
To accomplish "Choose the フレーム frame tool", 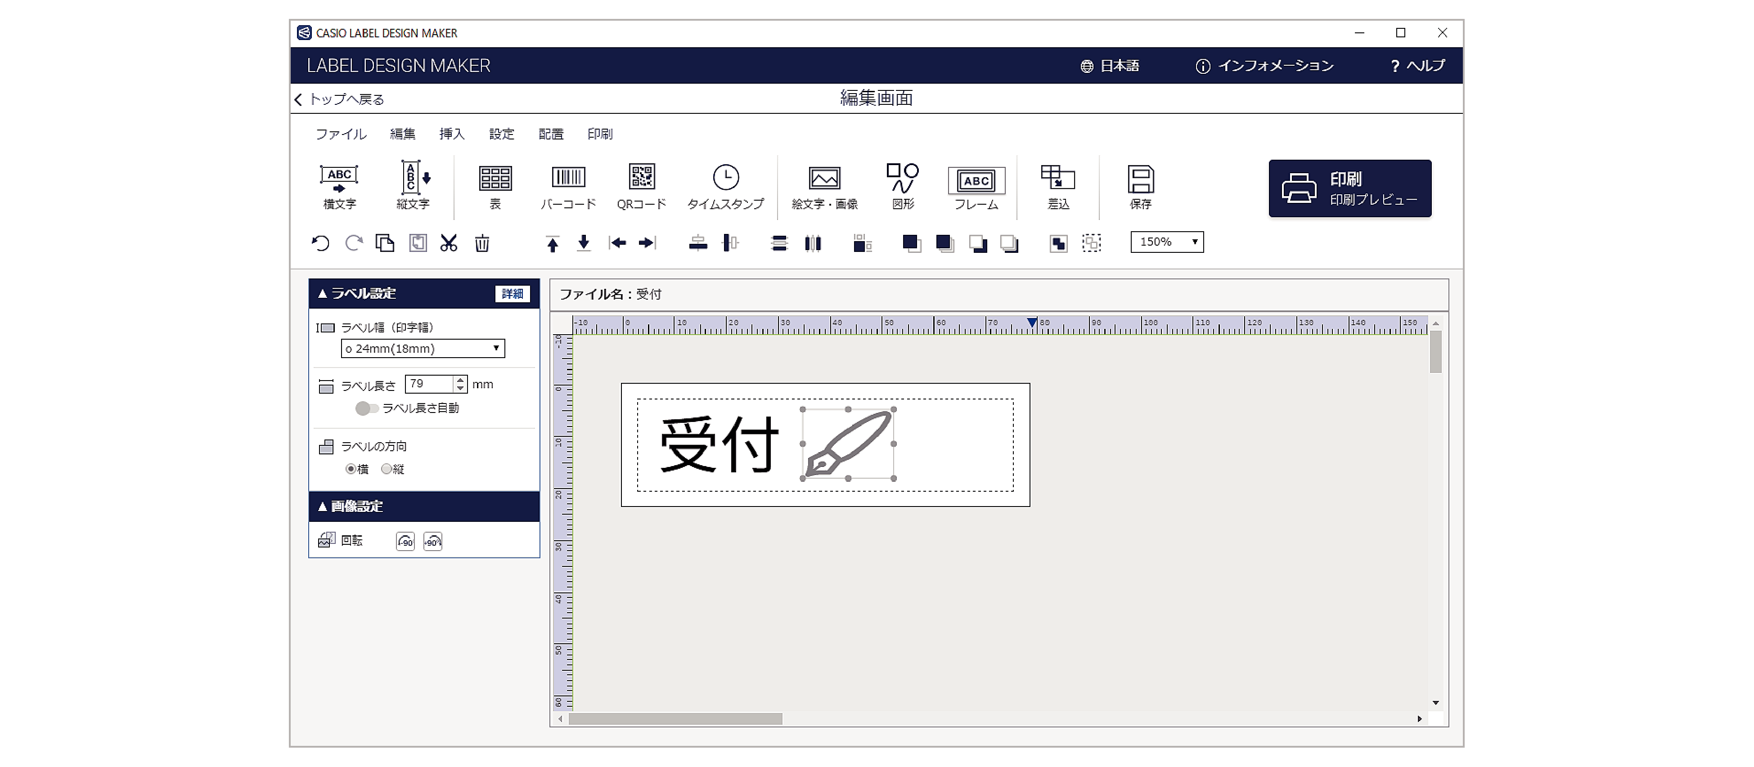I will click(x=976, y=188).
